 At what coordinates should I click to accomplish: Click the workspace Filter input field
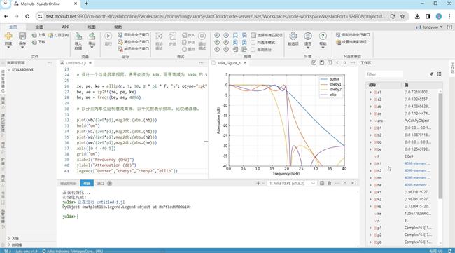click(384, 74)
